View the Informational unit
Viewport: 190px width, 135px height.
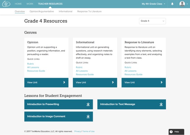[95, 82]
